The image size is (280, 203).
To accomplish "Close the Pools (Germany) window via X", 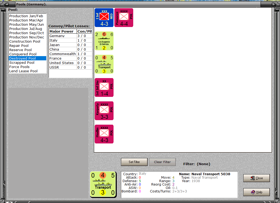I will (273, 4).
